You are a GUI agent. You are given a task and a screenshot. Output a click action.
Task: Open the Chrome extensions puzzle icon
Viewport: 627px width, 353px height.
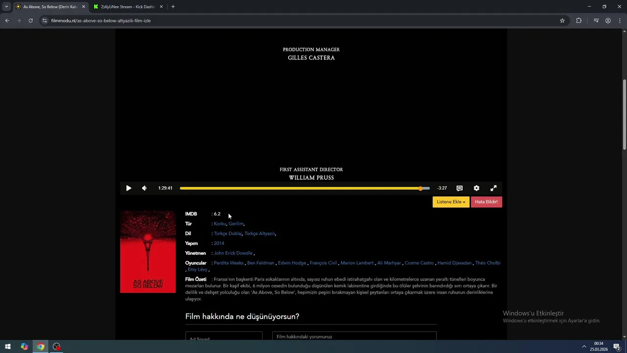coord(579,21)
